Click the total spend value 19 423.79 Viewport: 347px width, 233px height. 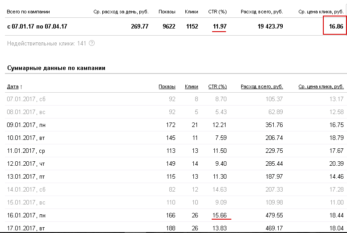[270, 26]
